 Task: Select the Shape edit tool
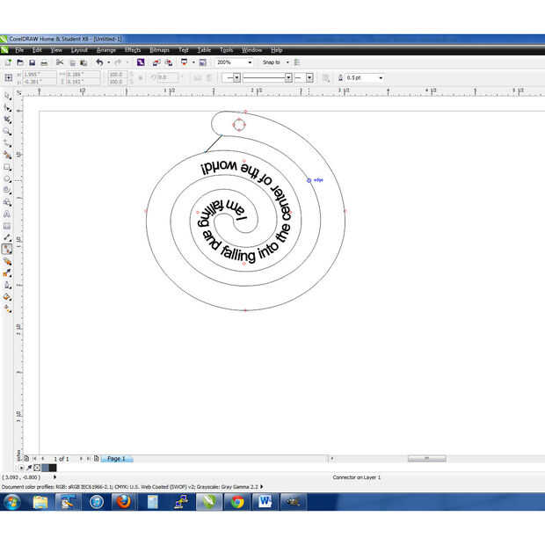(7, 108)
